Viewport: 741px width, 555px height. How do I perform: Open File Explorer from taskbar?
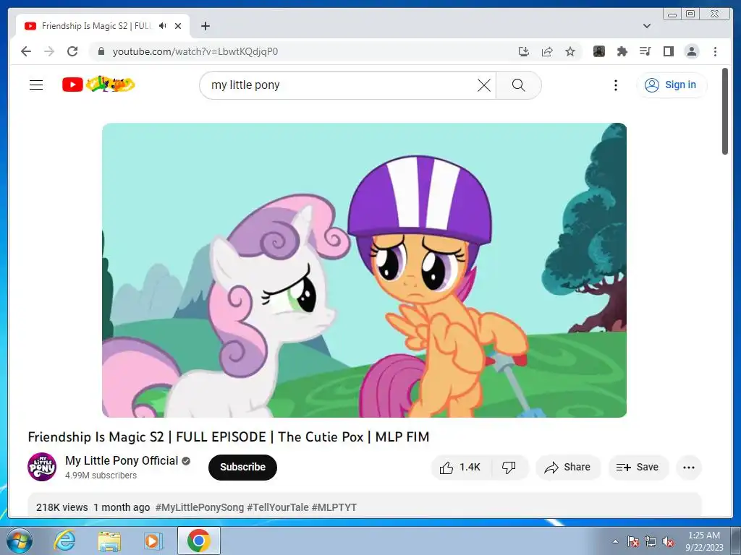(109, 541)
